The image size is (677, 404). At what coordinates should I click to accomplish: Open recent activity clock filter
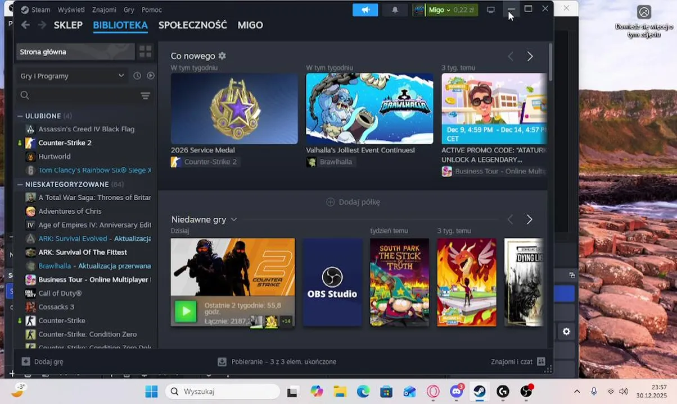[137, 76]
